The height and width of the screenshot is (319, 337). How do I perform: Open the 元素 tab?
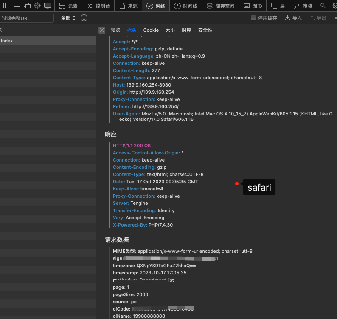pos(68,6)
